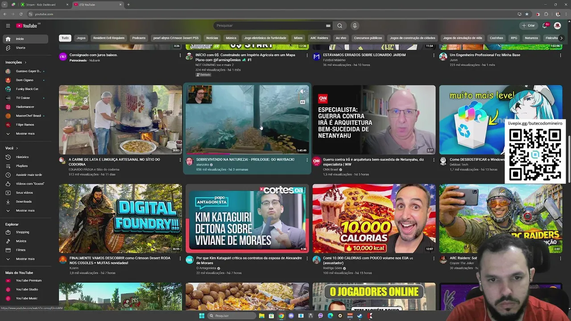Screen dimensions: 571x321
Task: Open Seus vídeos in the sidebar
Action: pyautogui.click(x=25, y=193)
